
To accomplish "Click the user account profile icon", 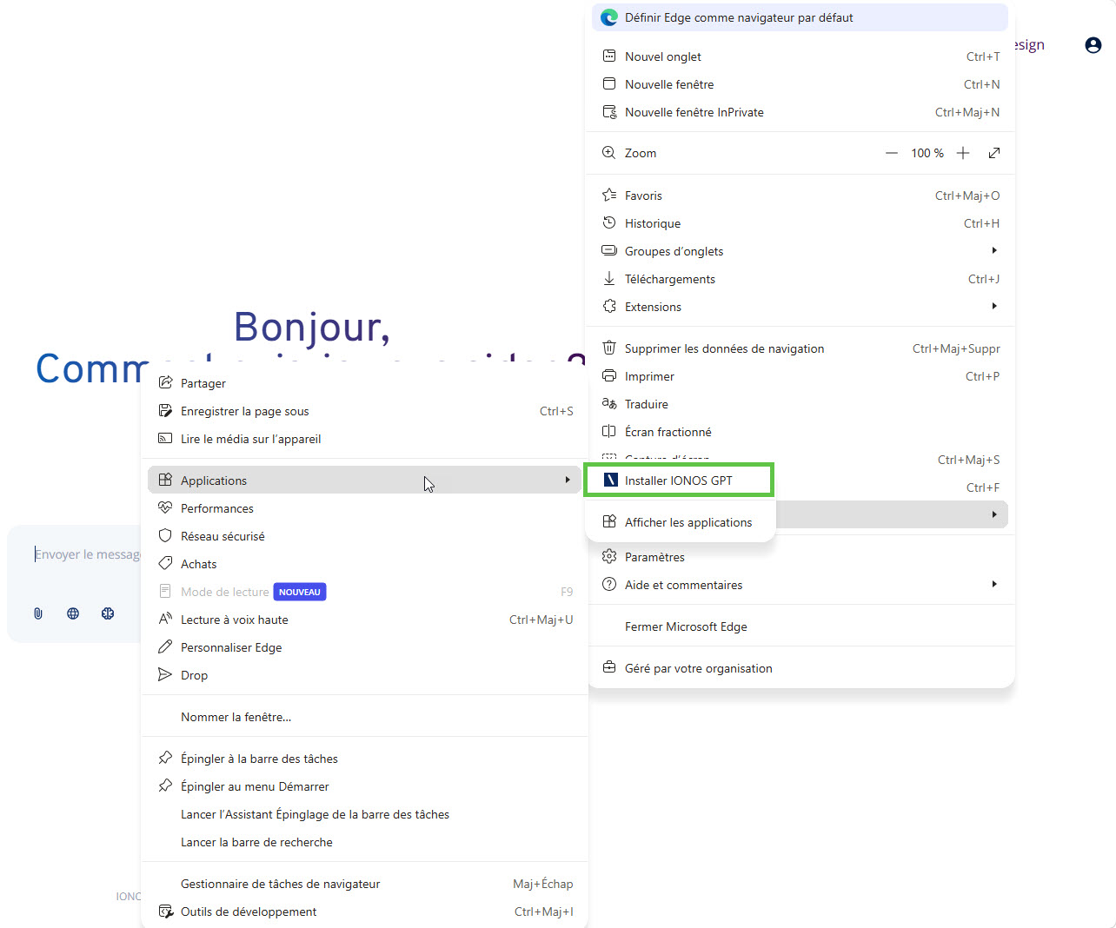I will tap(1093, 45).
